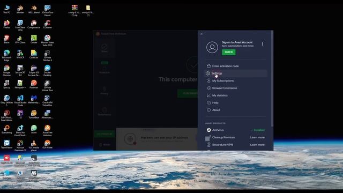Select the Visual Studio Code shortcut
The width and height of the screenshot is (343, 193).
coord(20,101)
